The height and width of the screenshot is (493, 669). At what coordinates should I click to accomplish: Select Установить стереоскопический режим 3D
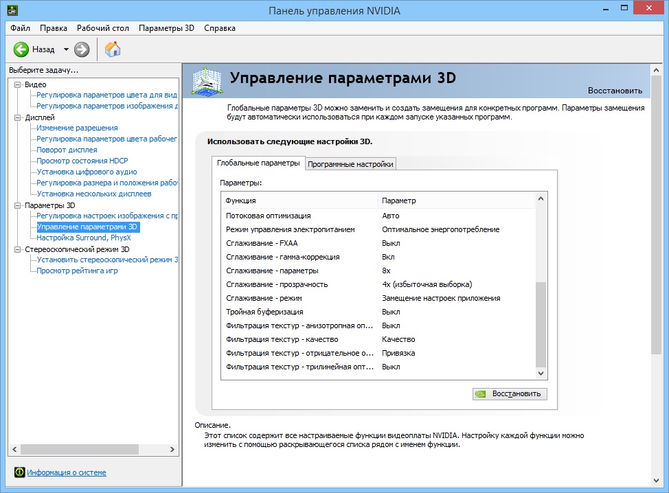click(x=107, y=260)
